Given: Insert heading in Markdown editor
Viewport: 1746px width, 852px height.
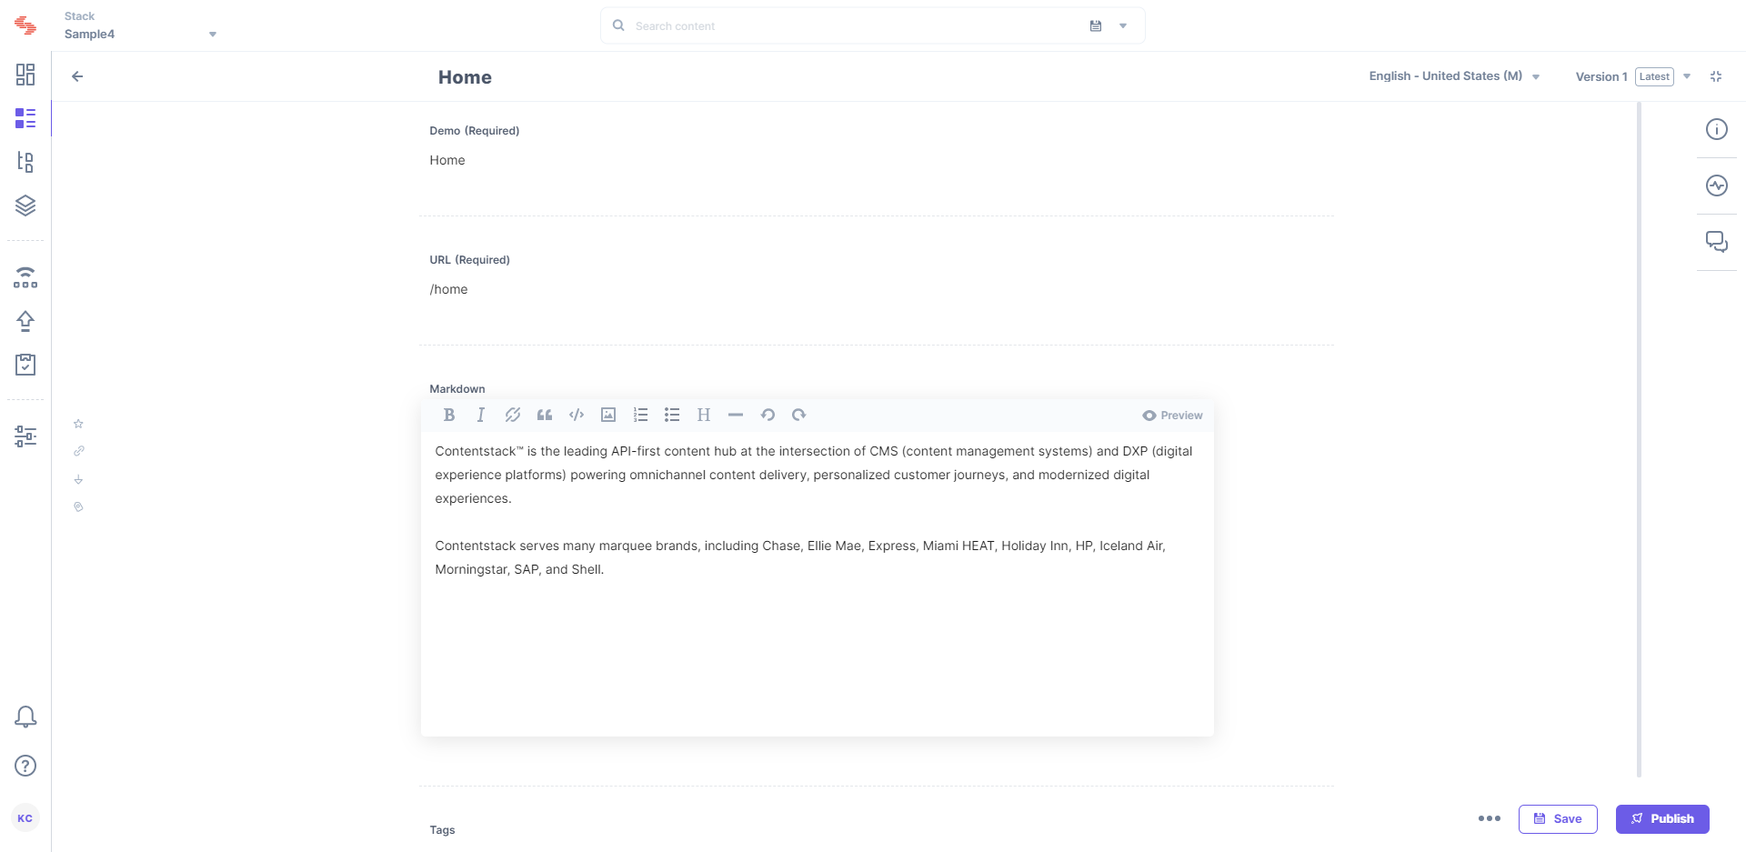Looking at the screenshot, I should (x=704, y=415).
